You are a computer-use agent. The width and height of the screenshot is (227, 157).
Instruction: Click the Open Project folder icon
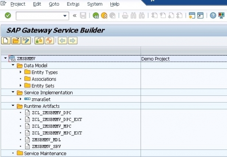[x=16, y=40]
